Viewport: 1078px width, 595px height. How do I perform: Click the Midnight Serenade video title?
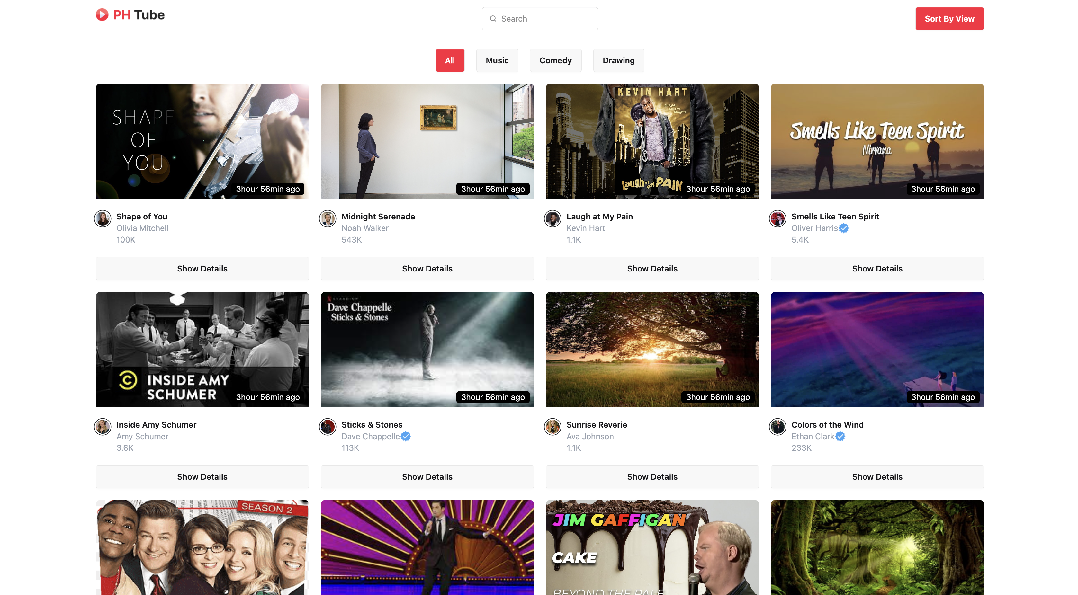tap(378, 217)
